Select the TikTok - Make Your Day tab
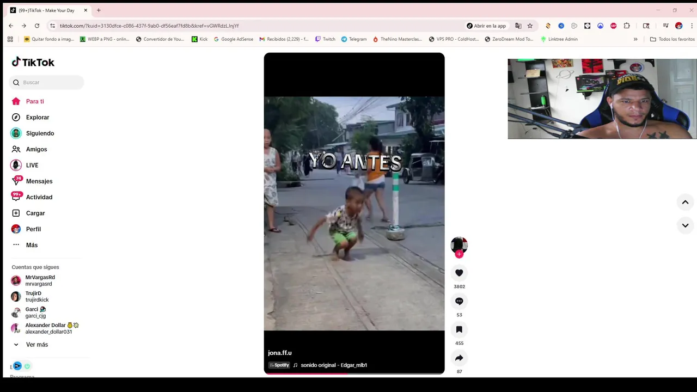Image resolution: width=697 pixels, height=392 pixels. 48,10
